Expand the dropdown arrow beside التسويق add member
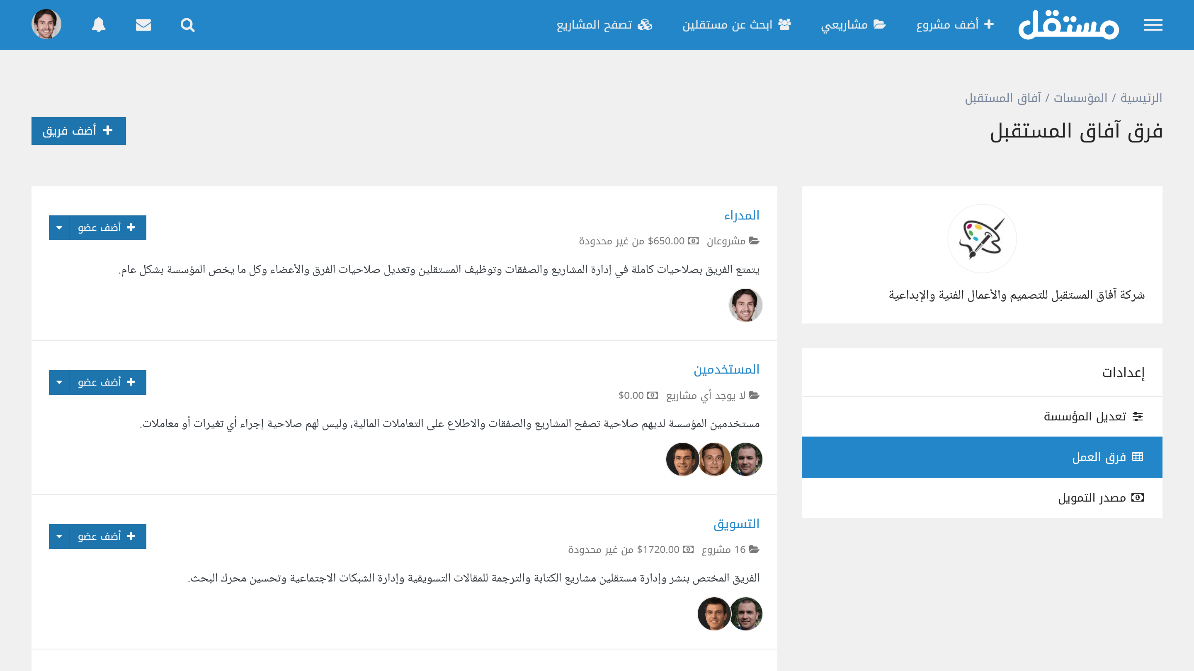The width and height of the screenshot is (1194, 671). click(59, 536)
